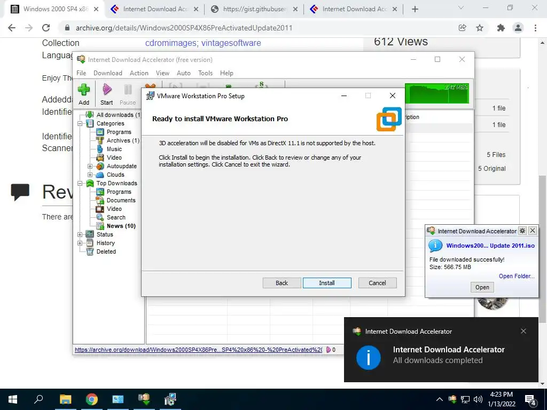Viewport: 547px width, 410px height.
Task: Select the Archives (1) category
Action: pyautogui.click(x=123, y=140)
